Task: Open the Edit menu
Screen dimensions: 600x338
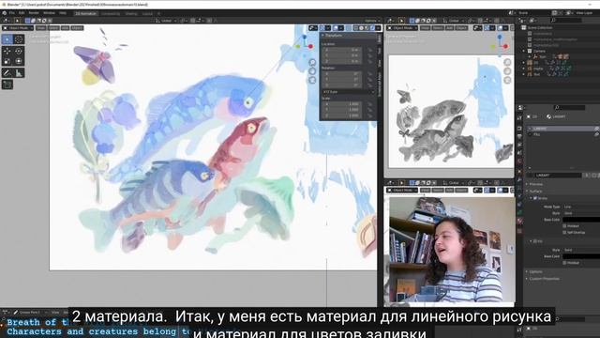Action: click(x=22, y=13)
